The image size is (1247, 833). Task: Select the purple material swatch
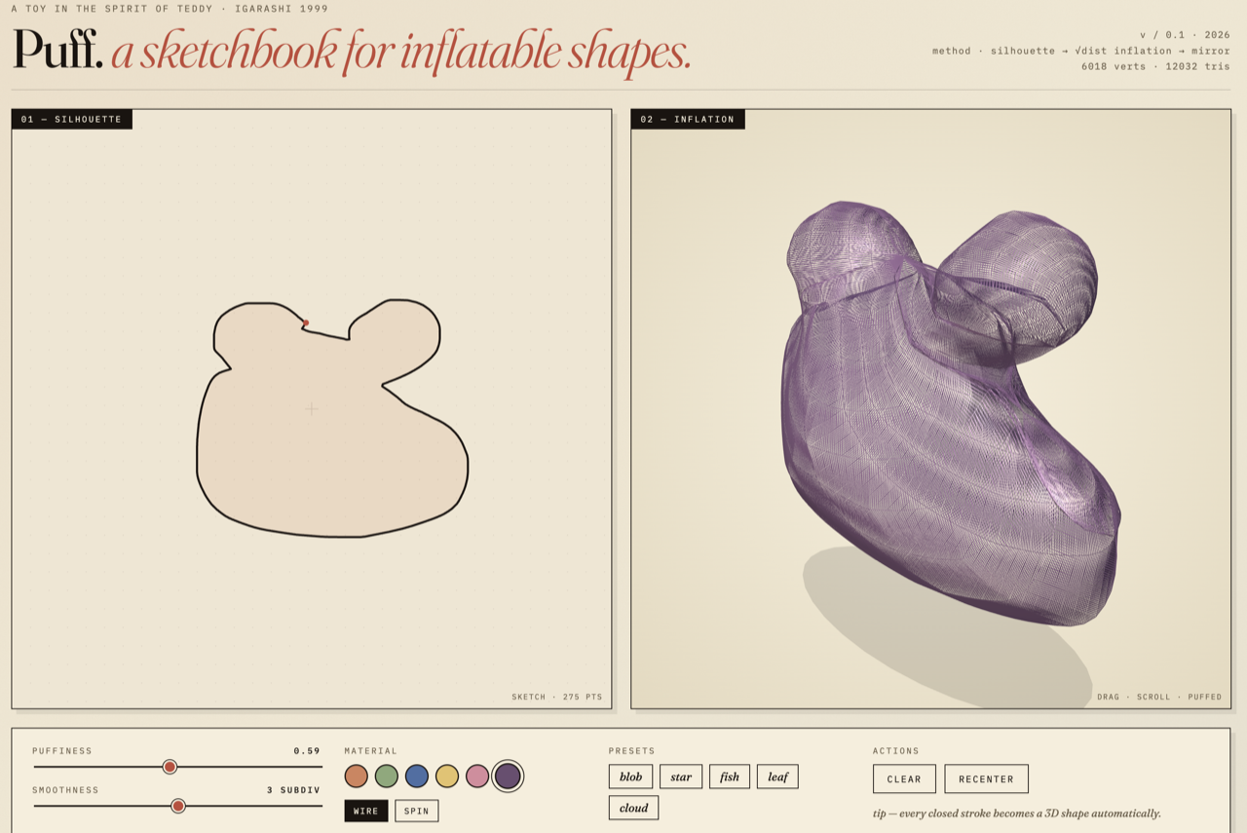pos(508,776)
